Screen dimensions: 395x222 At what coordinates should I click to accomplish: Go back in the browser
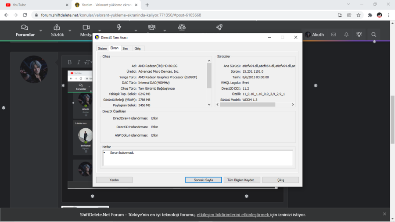point(6,15)
